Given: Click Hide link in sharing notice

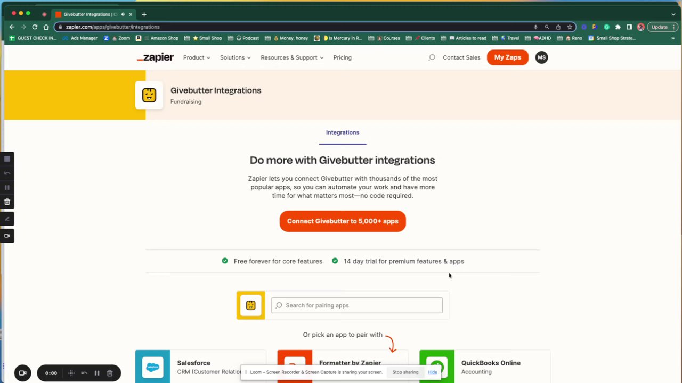Looking at the screenshot, I should click(433, 372).
